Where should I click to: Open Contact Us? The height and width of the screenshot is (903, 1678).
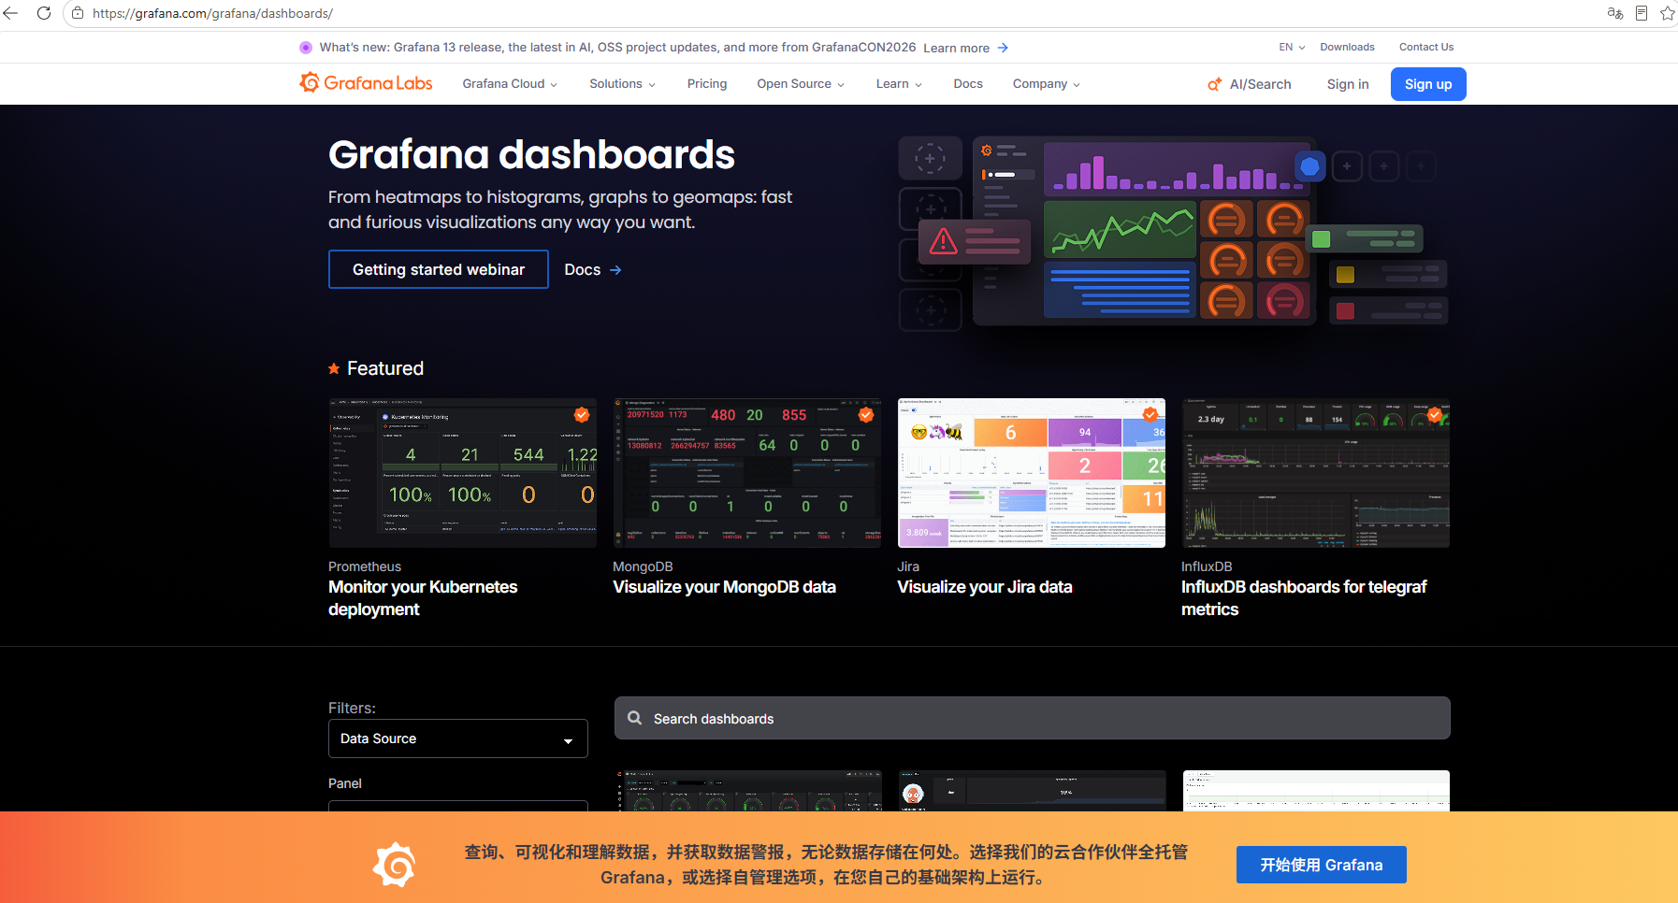point(1426,47)
